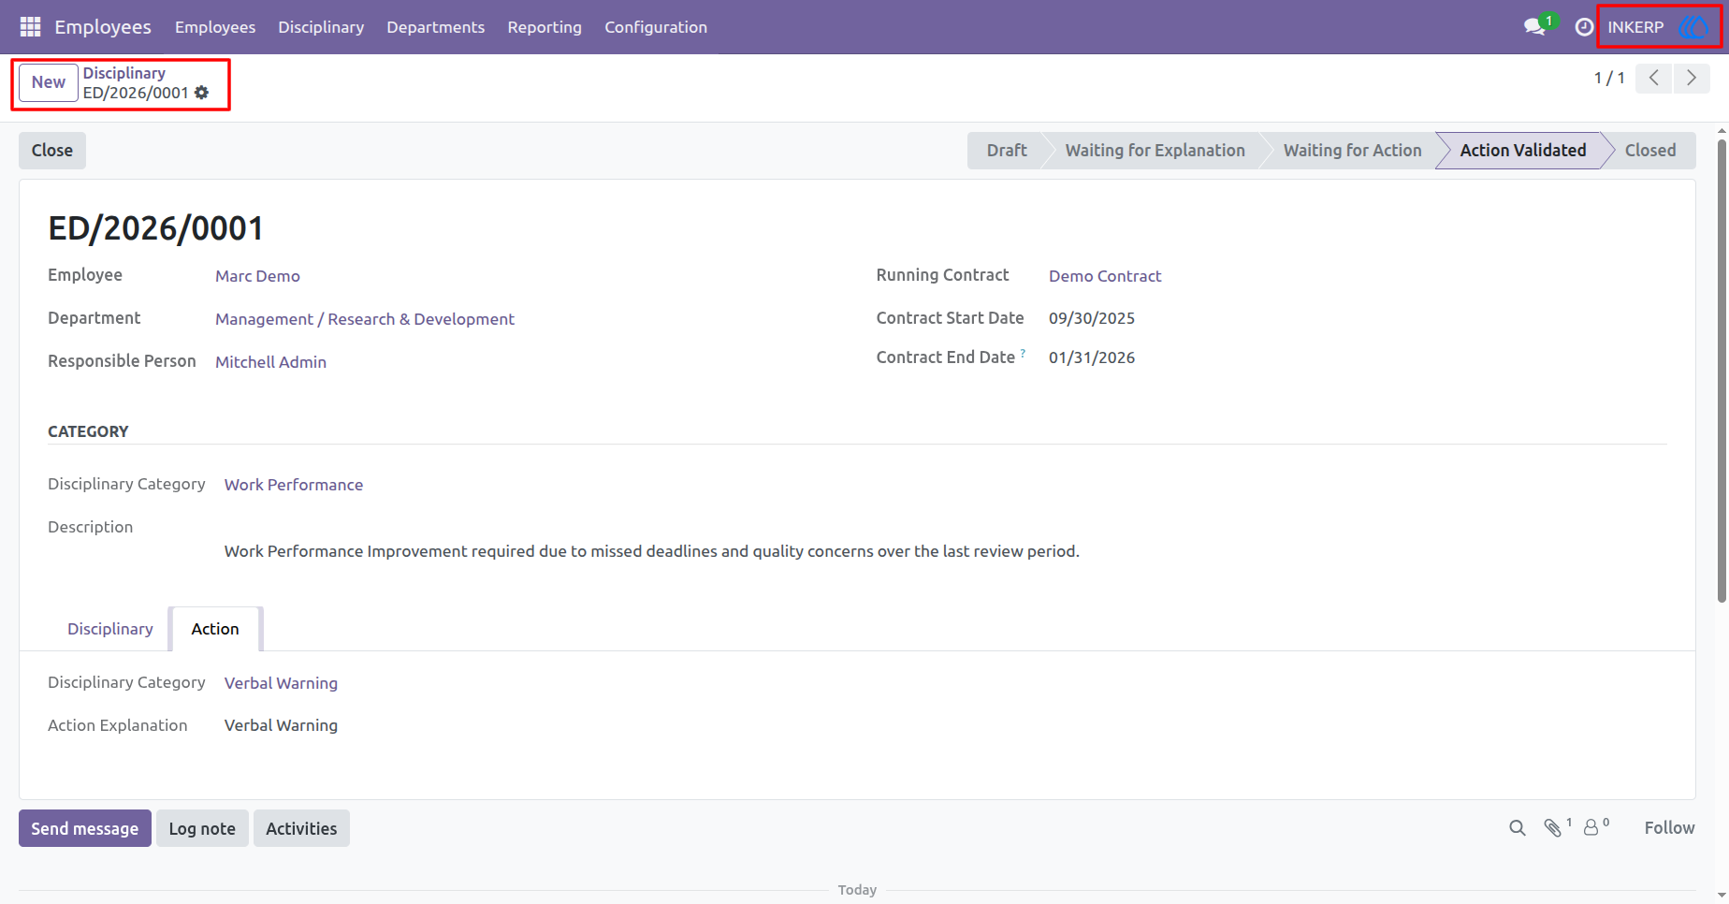This screenshot has height=904, width=1729.
Task: Search messages with the magnifier icon
Action: [1518, 828]
